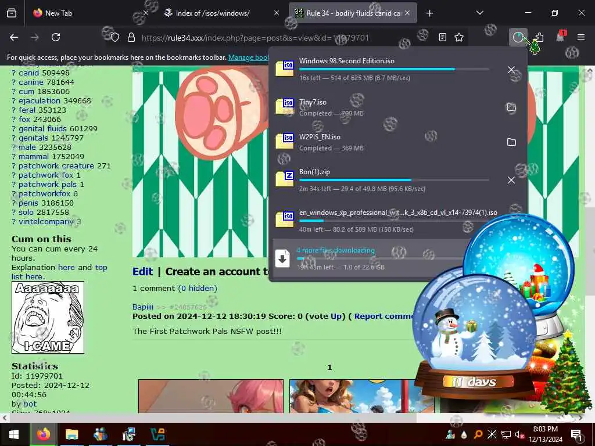Open a new tab with plus button
595x446 pixels.
(429, 13)
